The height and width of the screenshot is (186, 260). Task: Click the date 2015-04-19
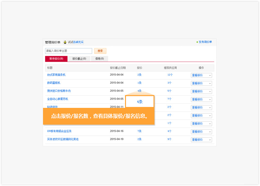pos(117,139)
